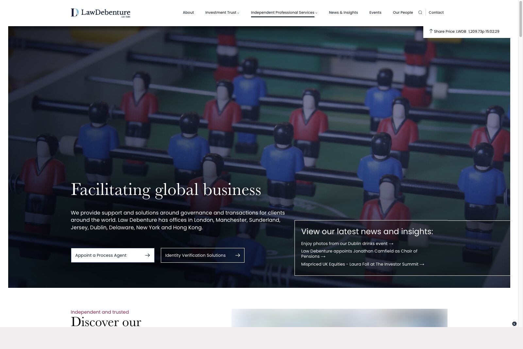
Task: Click the Contact link
Action: pyautogui.click(x=436, y=12)
